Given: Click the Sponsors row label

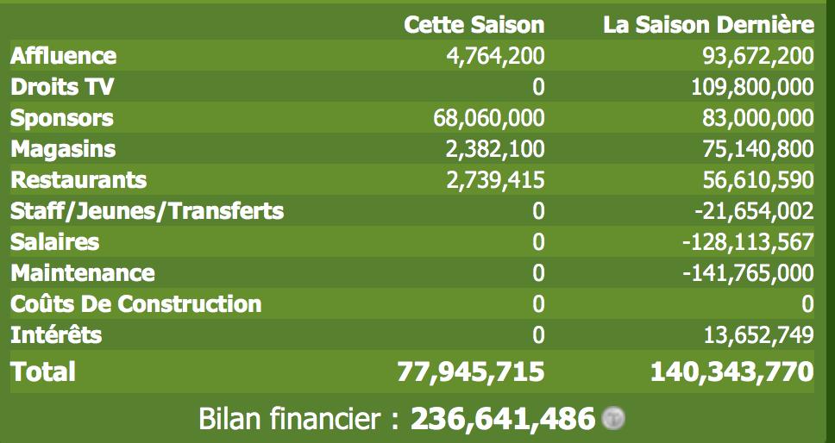Looking at the screenshot, I should tap(62, 117).
